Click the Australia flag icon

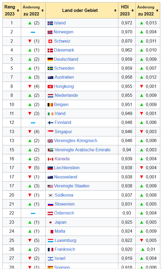[51, 77]
